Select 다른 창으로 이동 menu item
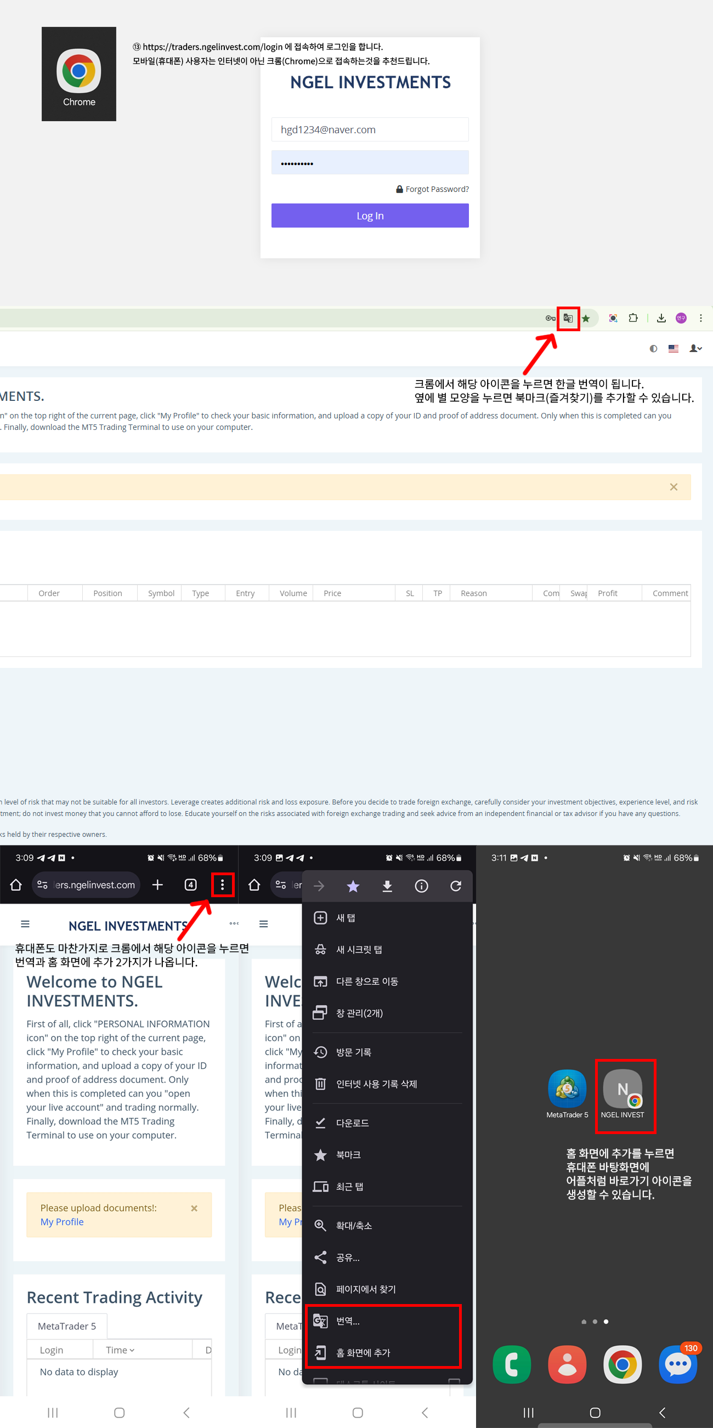Screen dimensions: 713x1428 [x=387, y=981]
